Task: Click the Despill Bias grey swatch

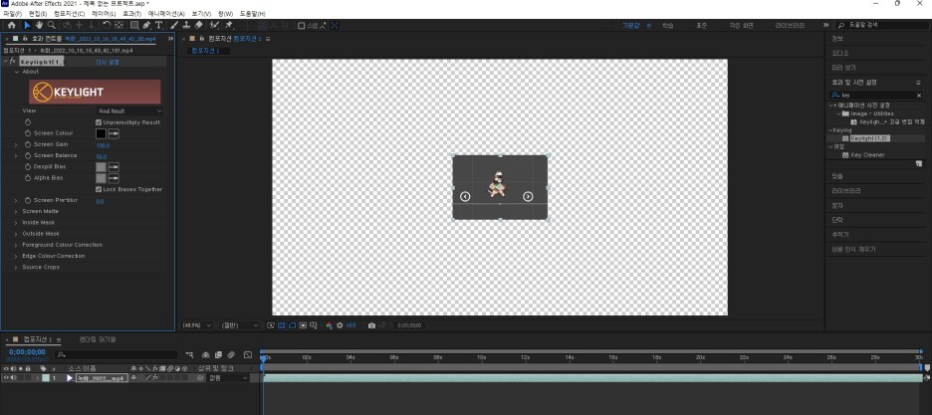Action: point(101,167)
